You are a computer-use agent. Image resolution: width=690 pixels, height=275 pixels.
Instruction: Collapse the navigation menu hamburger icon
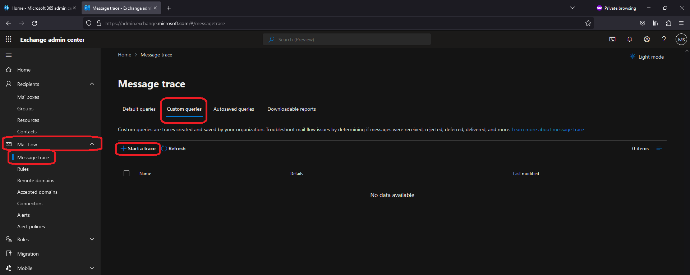pyautogui.click(x=9, y=55)
